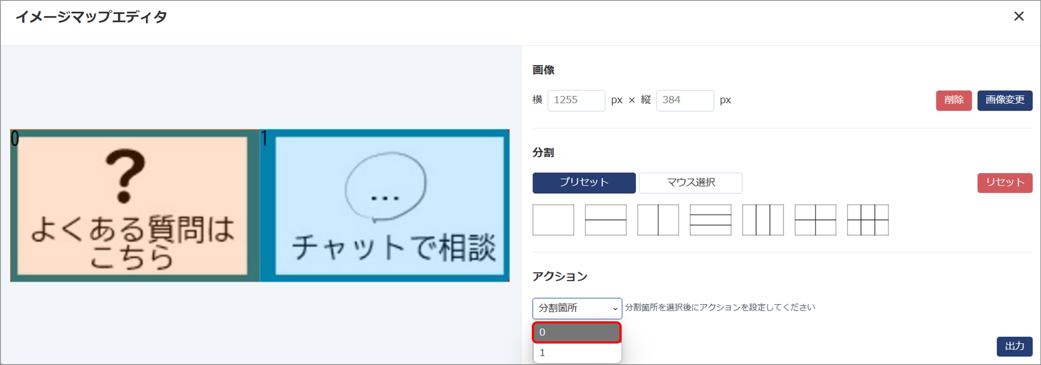Open the 分割箇所 dropdown
The image size is (1041, 365).
click(577, 309)
